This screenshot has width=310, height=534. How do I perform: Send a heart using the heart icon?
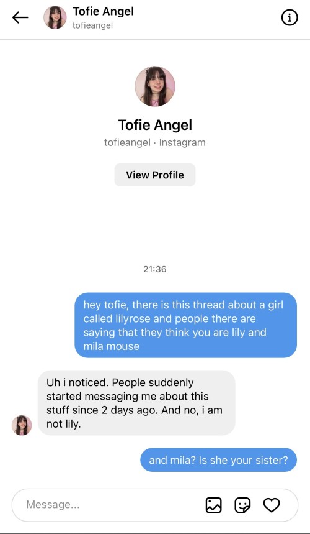pos(272,505)
